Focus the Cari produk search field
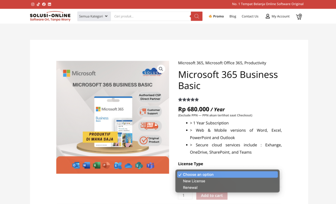Screen dimensions: 336x204 [151, 16]
